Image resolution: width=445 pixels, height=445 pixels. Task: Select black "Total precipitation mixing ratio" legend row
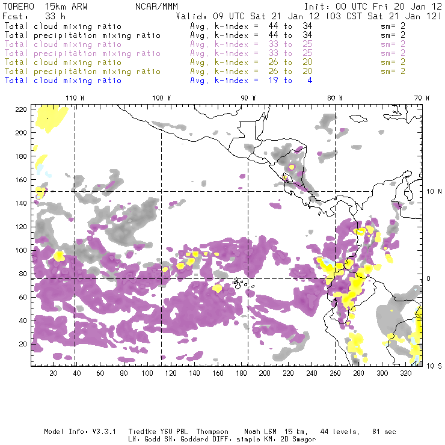coord(82,35)
